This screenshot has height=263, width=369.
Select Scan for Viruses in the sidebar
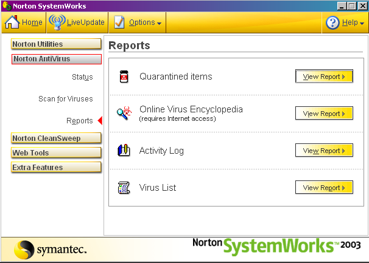pos(66,99)
